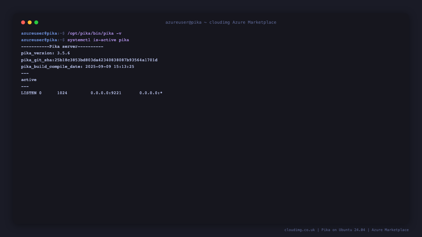This screenshot has width=422, height=237.
Task: Click the second '---' separator line
Action: coord(25,86)
